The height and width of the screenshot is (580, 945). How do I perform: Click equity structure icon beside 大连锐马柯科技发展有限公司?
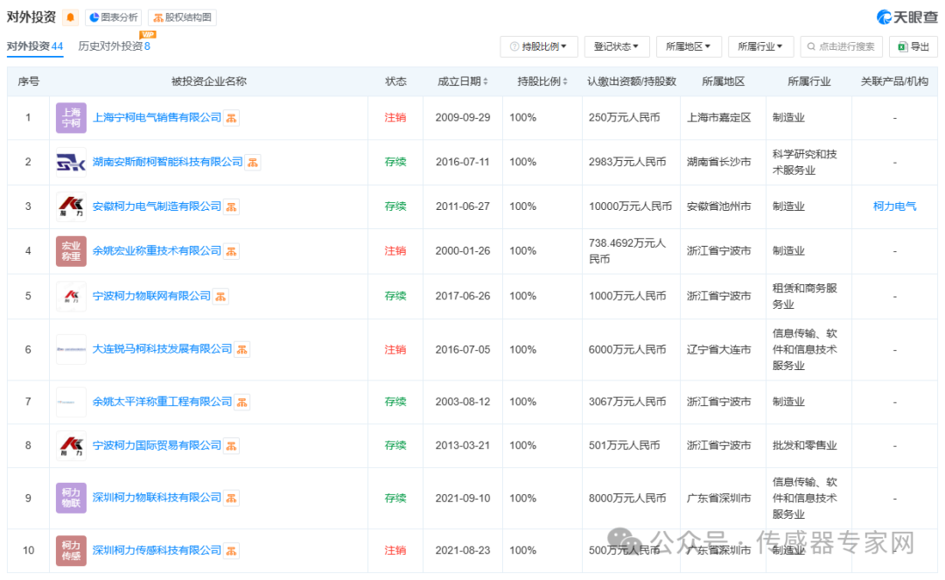point(242,349)
